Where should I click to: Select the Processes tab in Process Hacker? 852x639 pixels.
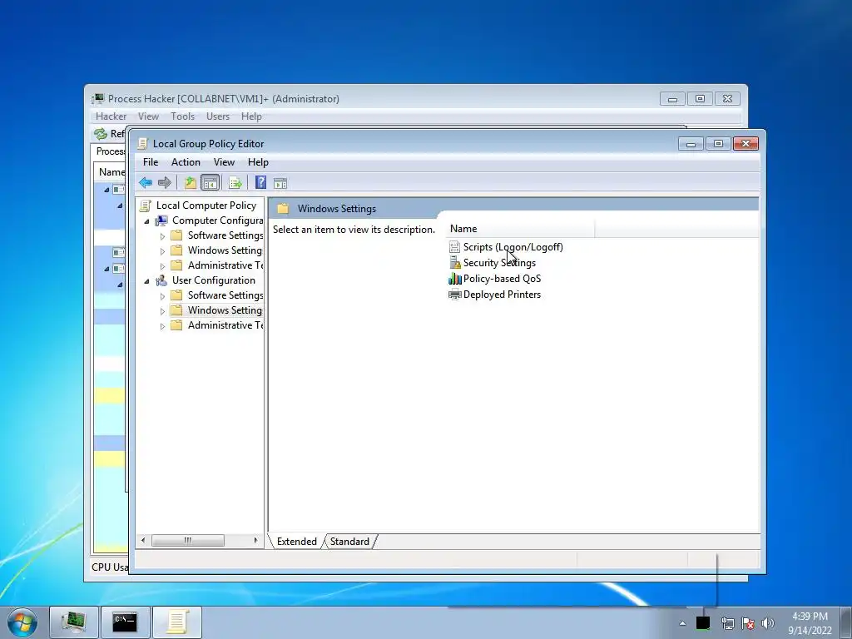[109, 151]
